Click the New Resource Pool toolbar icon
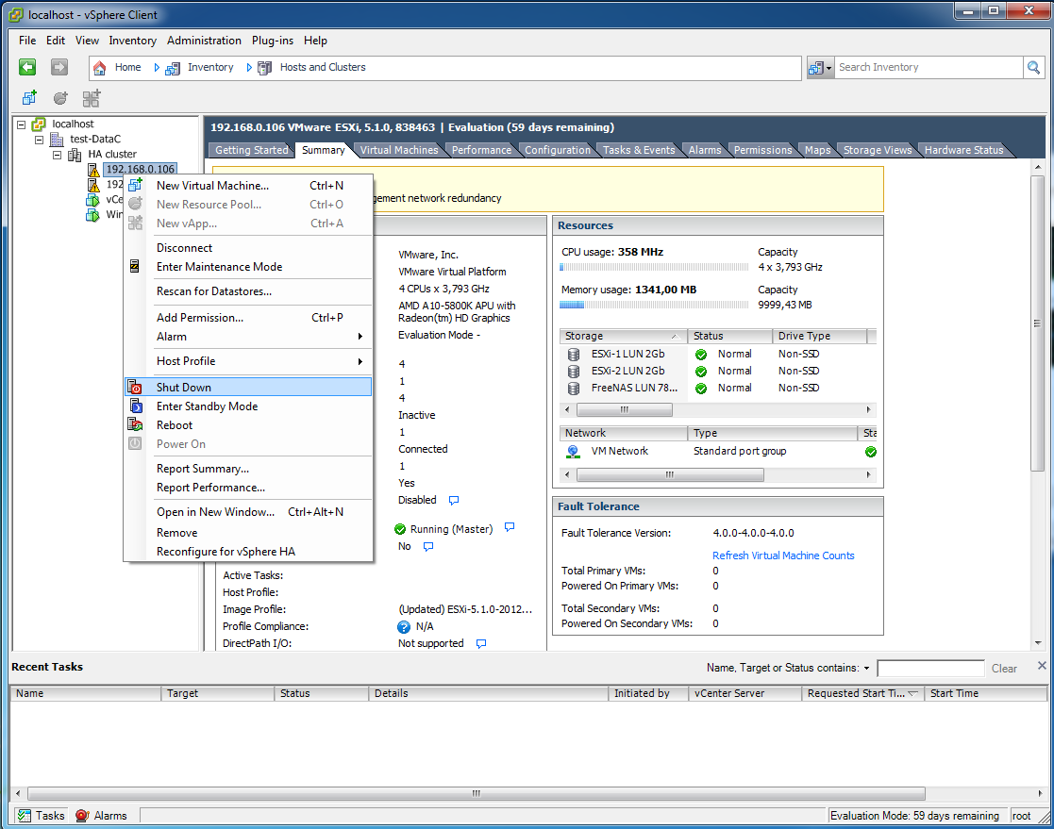The height and width of the screenshot is (829, 1054). (x=60, y=98)
